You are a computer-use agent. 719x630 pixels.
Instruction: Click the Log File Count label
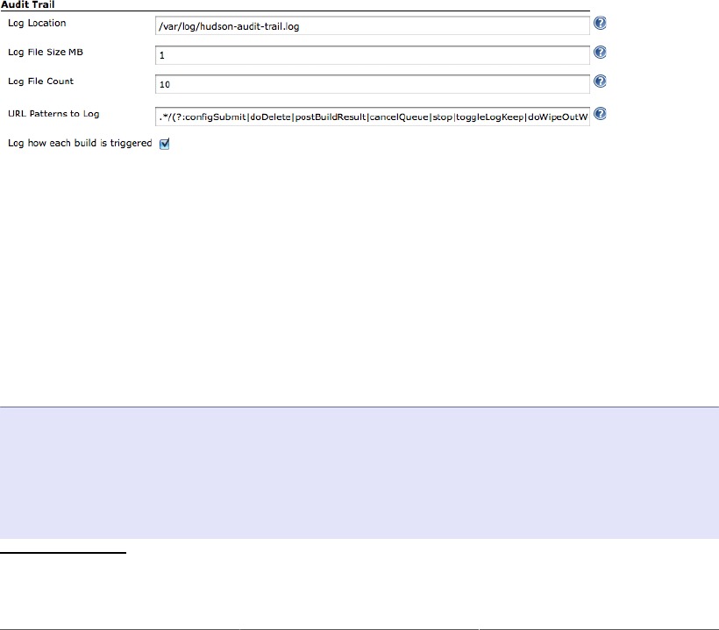40,81
